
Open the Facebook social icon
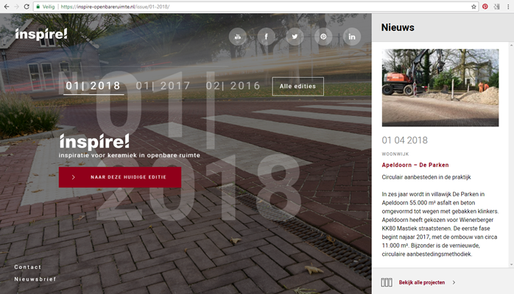(x=266, y=36)
